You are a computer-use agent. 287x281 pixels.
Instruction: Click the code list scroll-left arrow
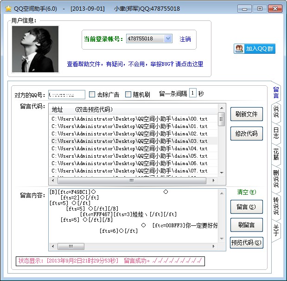tap(53, 180)
